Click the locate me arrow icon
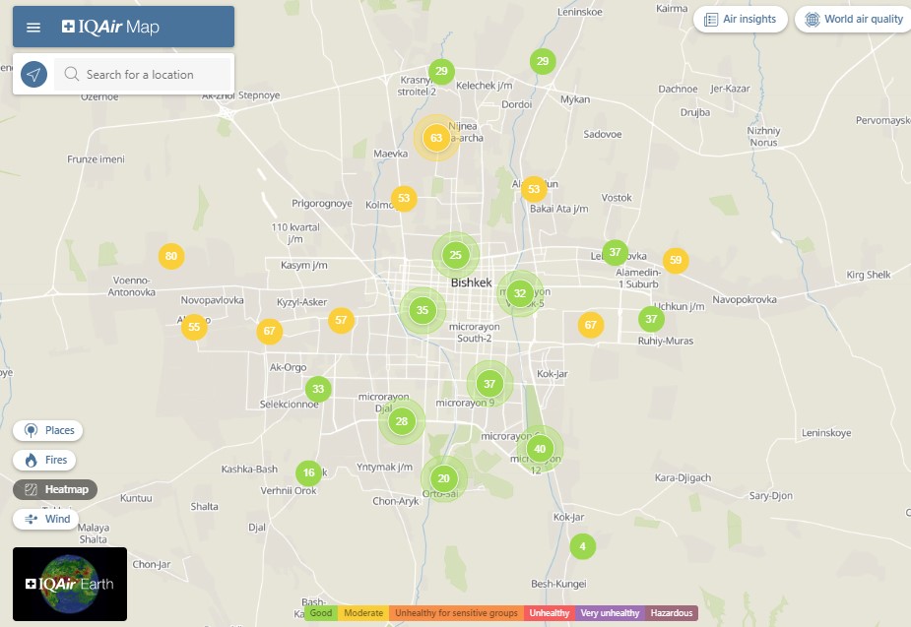The image size is (911, 627). tap(33, 75)
